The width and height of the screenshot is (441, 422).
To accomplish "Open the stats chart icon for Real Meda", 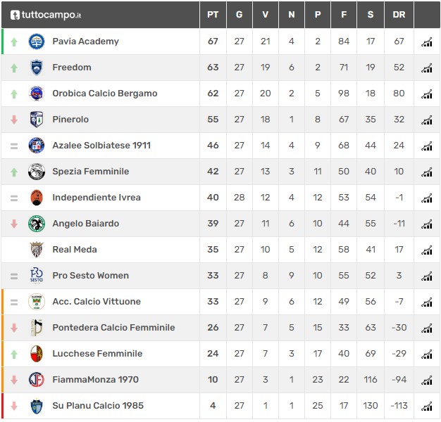I will (427, 250).
